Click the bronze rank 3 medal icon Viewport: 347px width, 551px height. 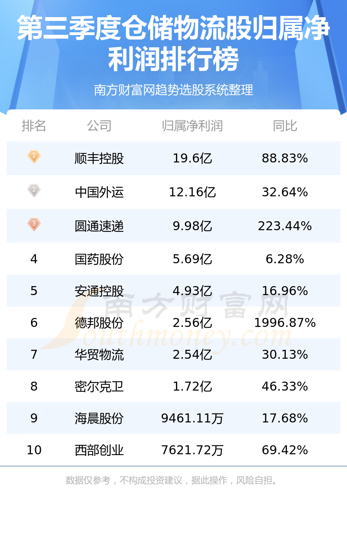[34, 224]
